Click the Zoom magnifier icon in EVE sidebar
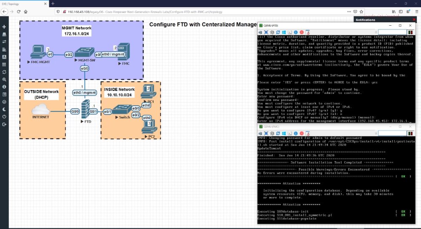The height and width of the screenshot is (229, 421). coord(4,80)
